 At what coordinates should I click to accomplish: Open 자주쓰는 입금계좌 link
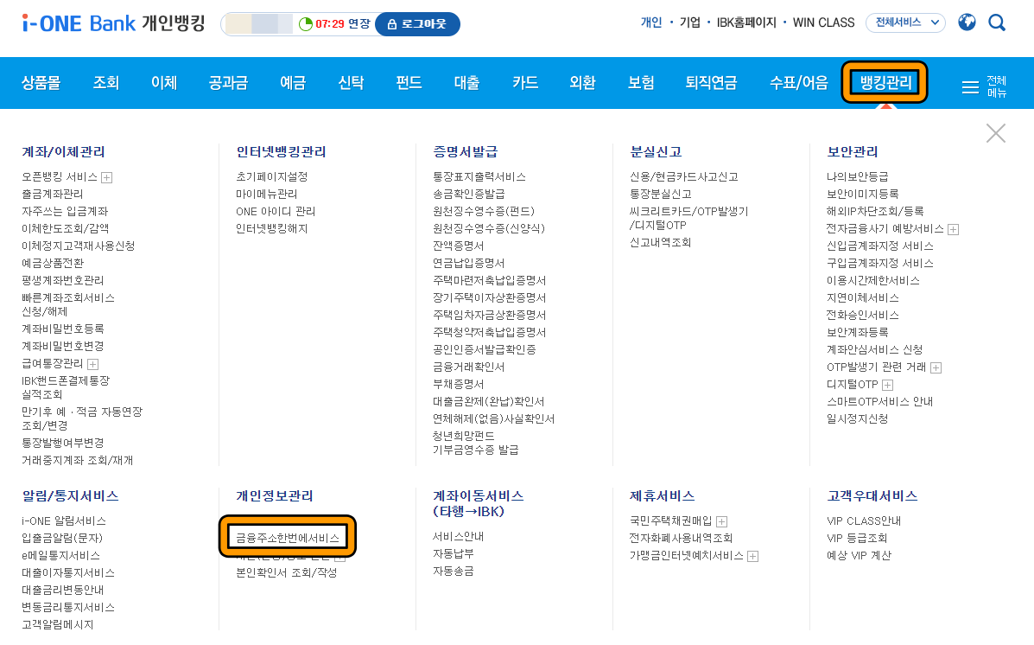(65, 211)
